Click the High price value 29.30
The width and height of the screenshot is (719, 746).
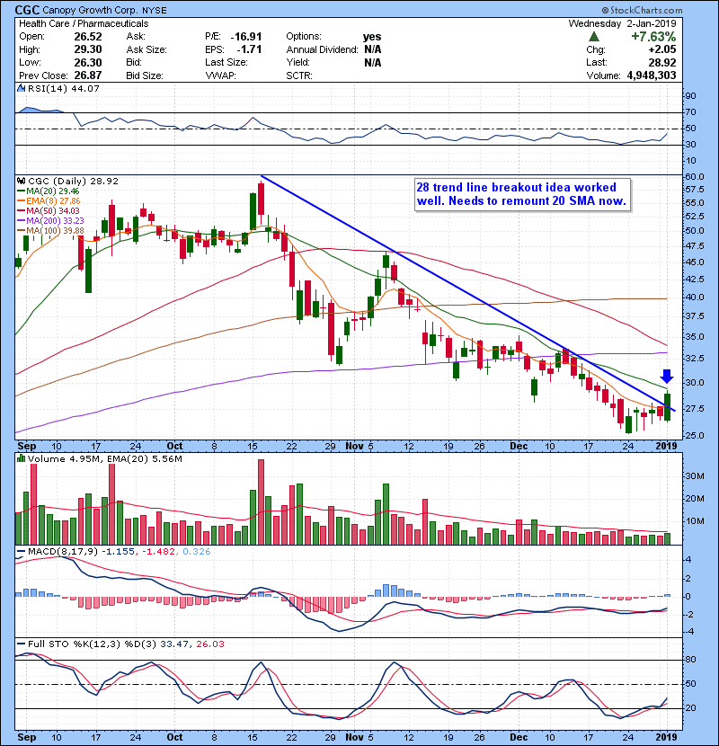(x=88, y=49)
